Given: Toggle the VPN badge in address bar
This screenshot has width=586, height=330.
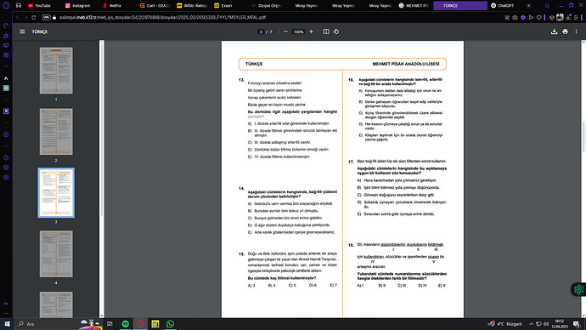Looking at the screenshot, I should [46, 17].
